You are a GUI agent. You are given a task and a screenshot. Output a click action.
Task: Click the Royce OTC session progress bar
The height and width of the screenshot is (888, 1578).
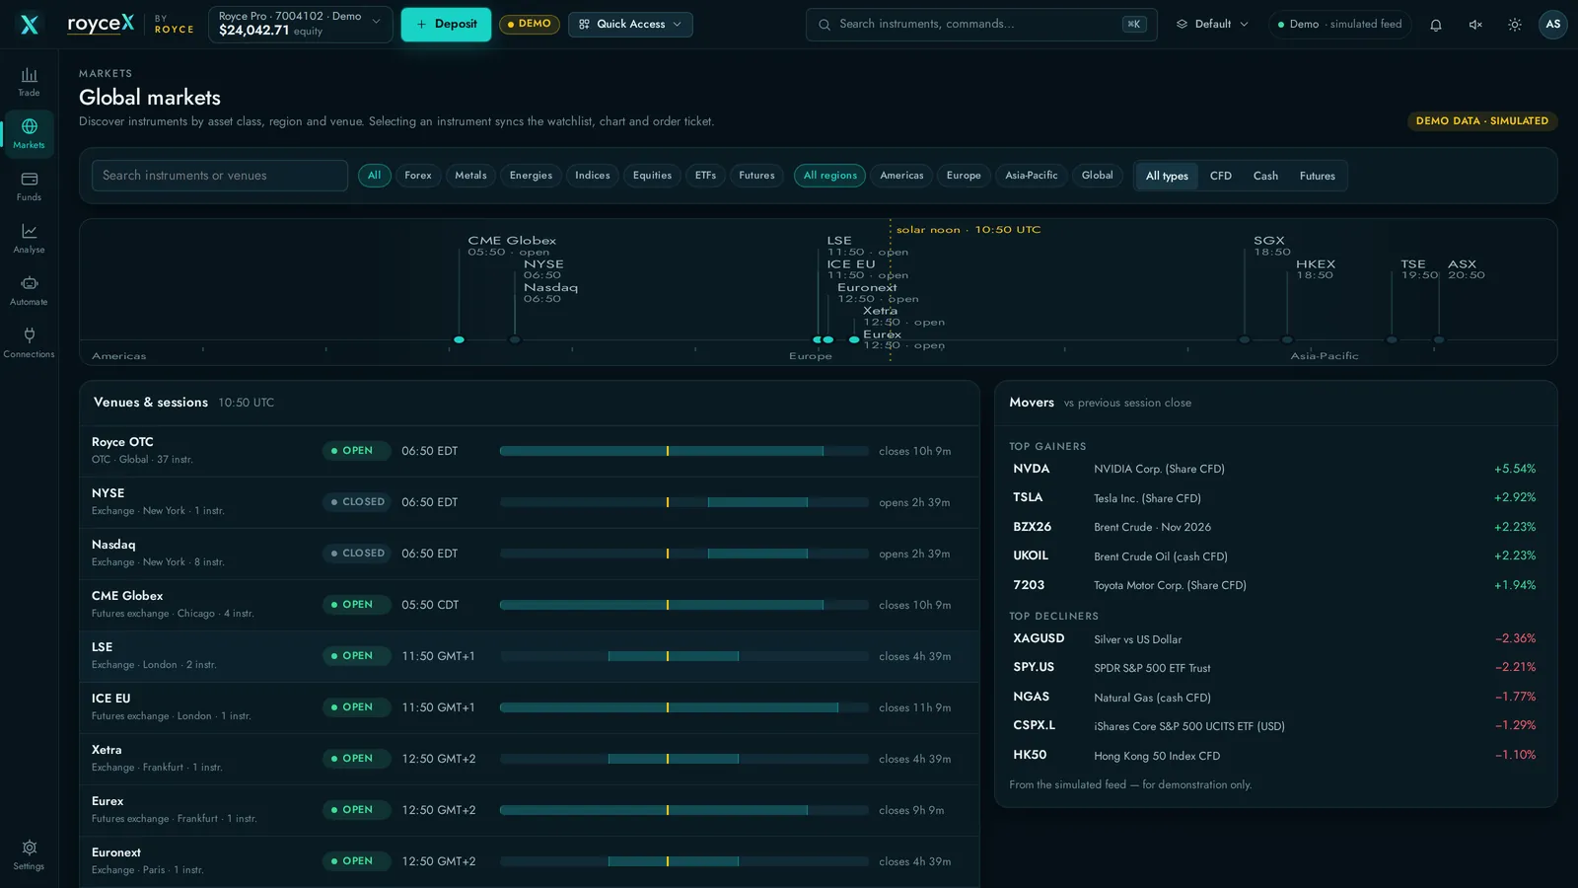tap(684, 451)
